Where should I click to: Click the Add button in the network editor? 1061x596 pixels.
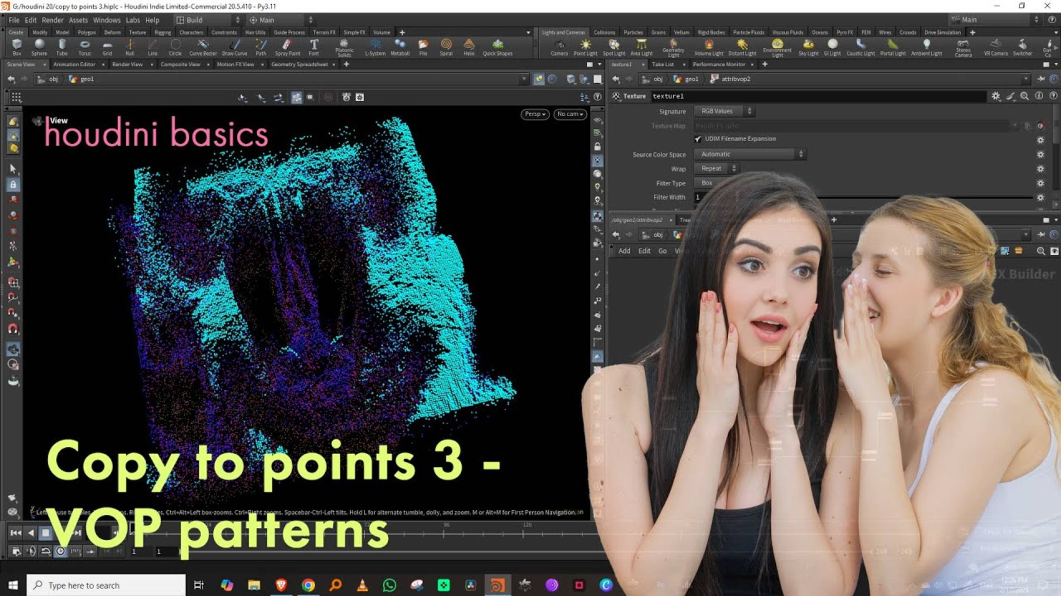tap(624, 251)
